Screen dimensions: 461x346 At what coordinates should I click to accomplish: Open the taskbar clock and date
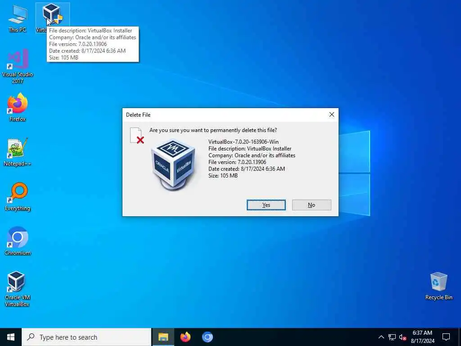tap(422, 337)
